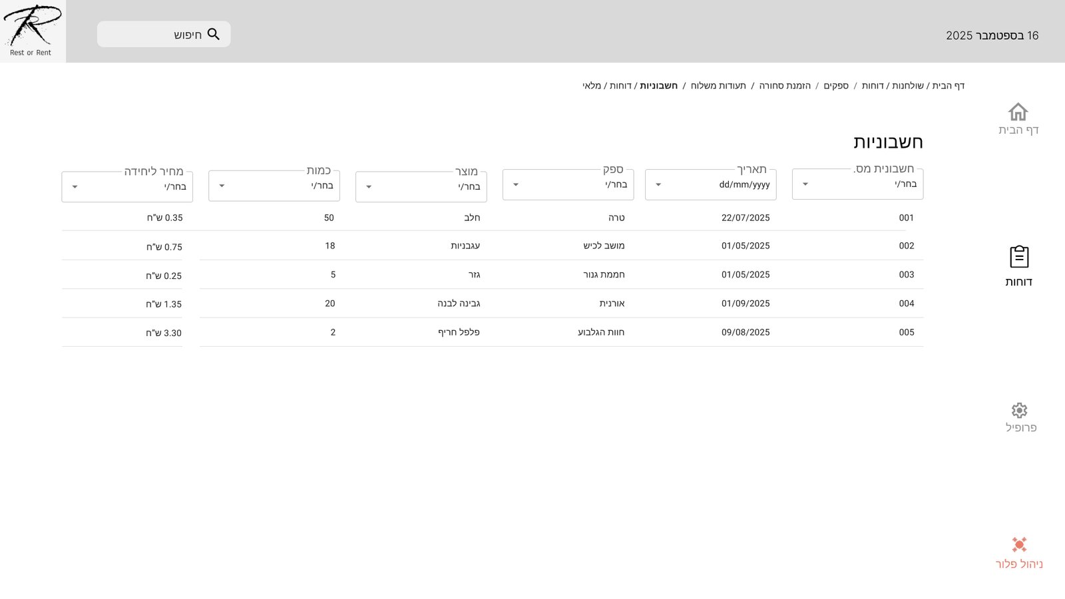
Task: Open reports clipboard icon in sidebar
Action: [x=1018, y=257]
